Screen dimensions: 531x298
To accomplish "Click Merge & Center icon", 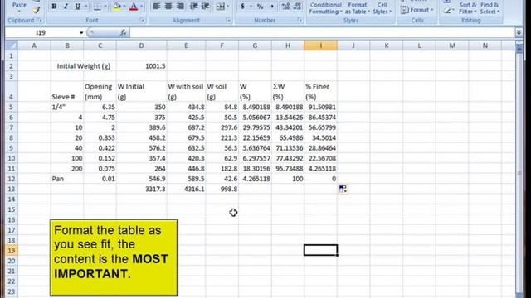I will 221,7.
